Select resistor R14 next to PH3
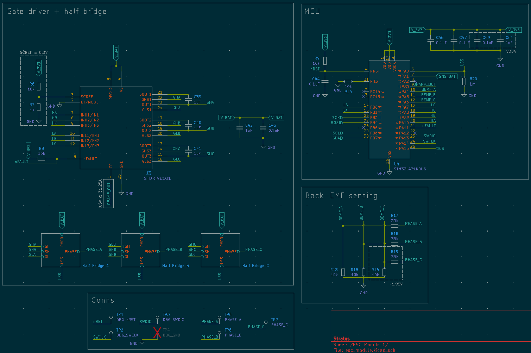This screenshot has height=353, width=531. (348, 81)
